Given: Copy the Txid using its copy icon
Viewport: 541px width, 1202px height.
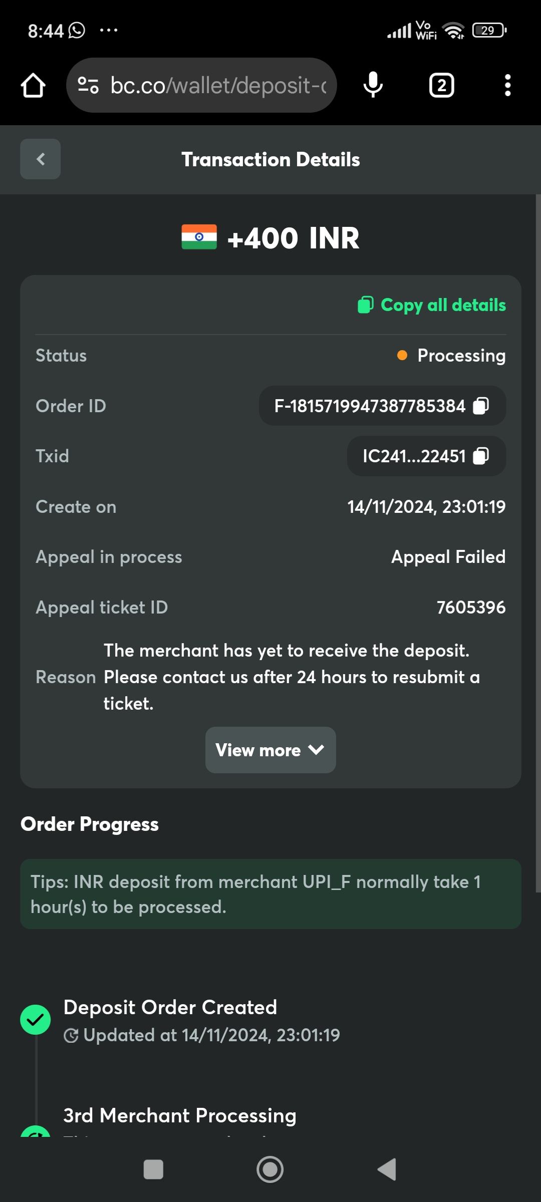Looking at the screenshot, I should 481,456.
